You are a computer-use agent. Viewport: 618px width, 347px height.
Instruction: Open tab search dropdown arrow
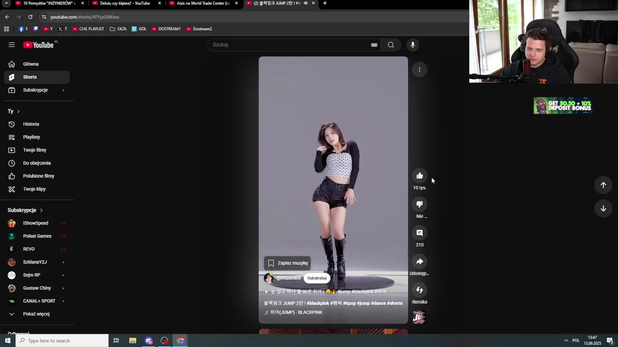pos(6,3)
